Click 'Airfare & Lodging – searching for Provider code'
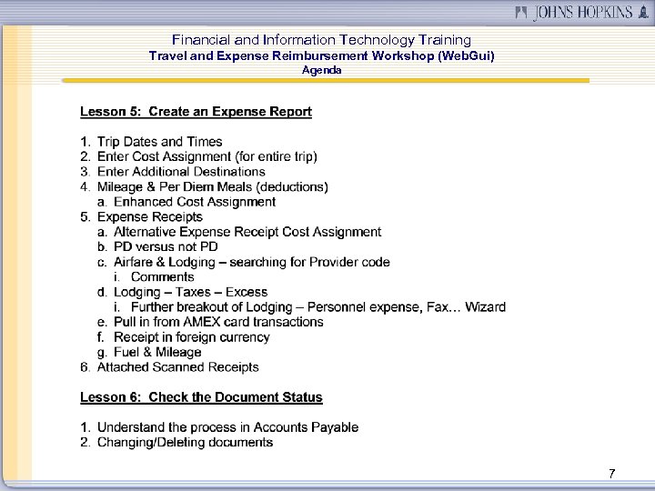The image size is (655, 491). (x=252, y=262)
